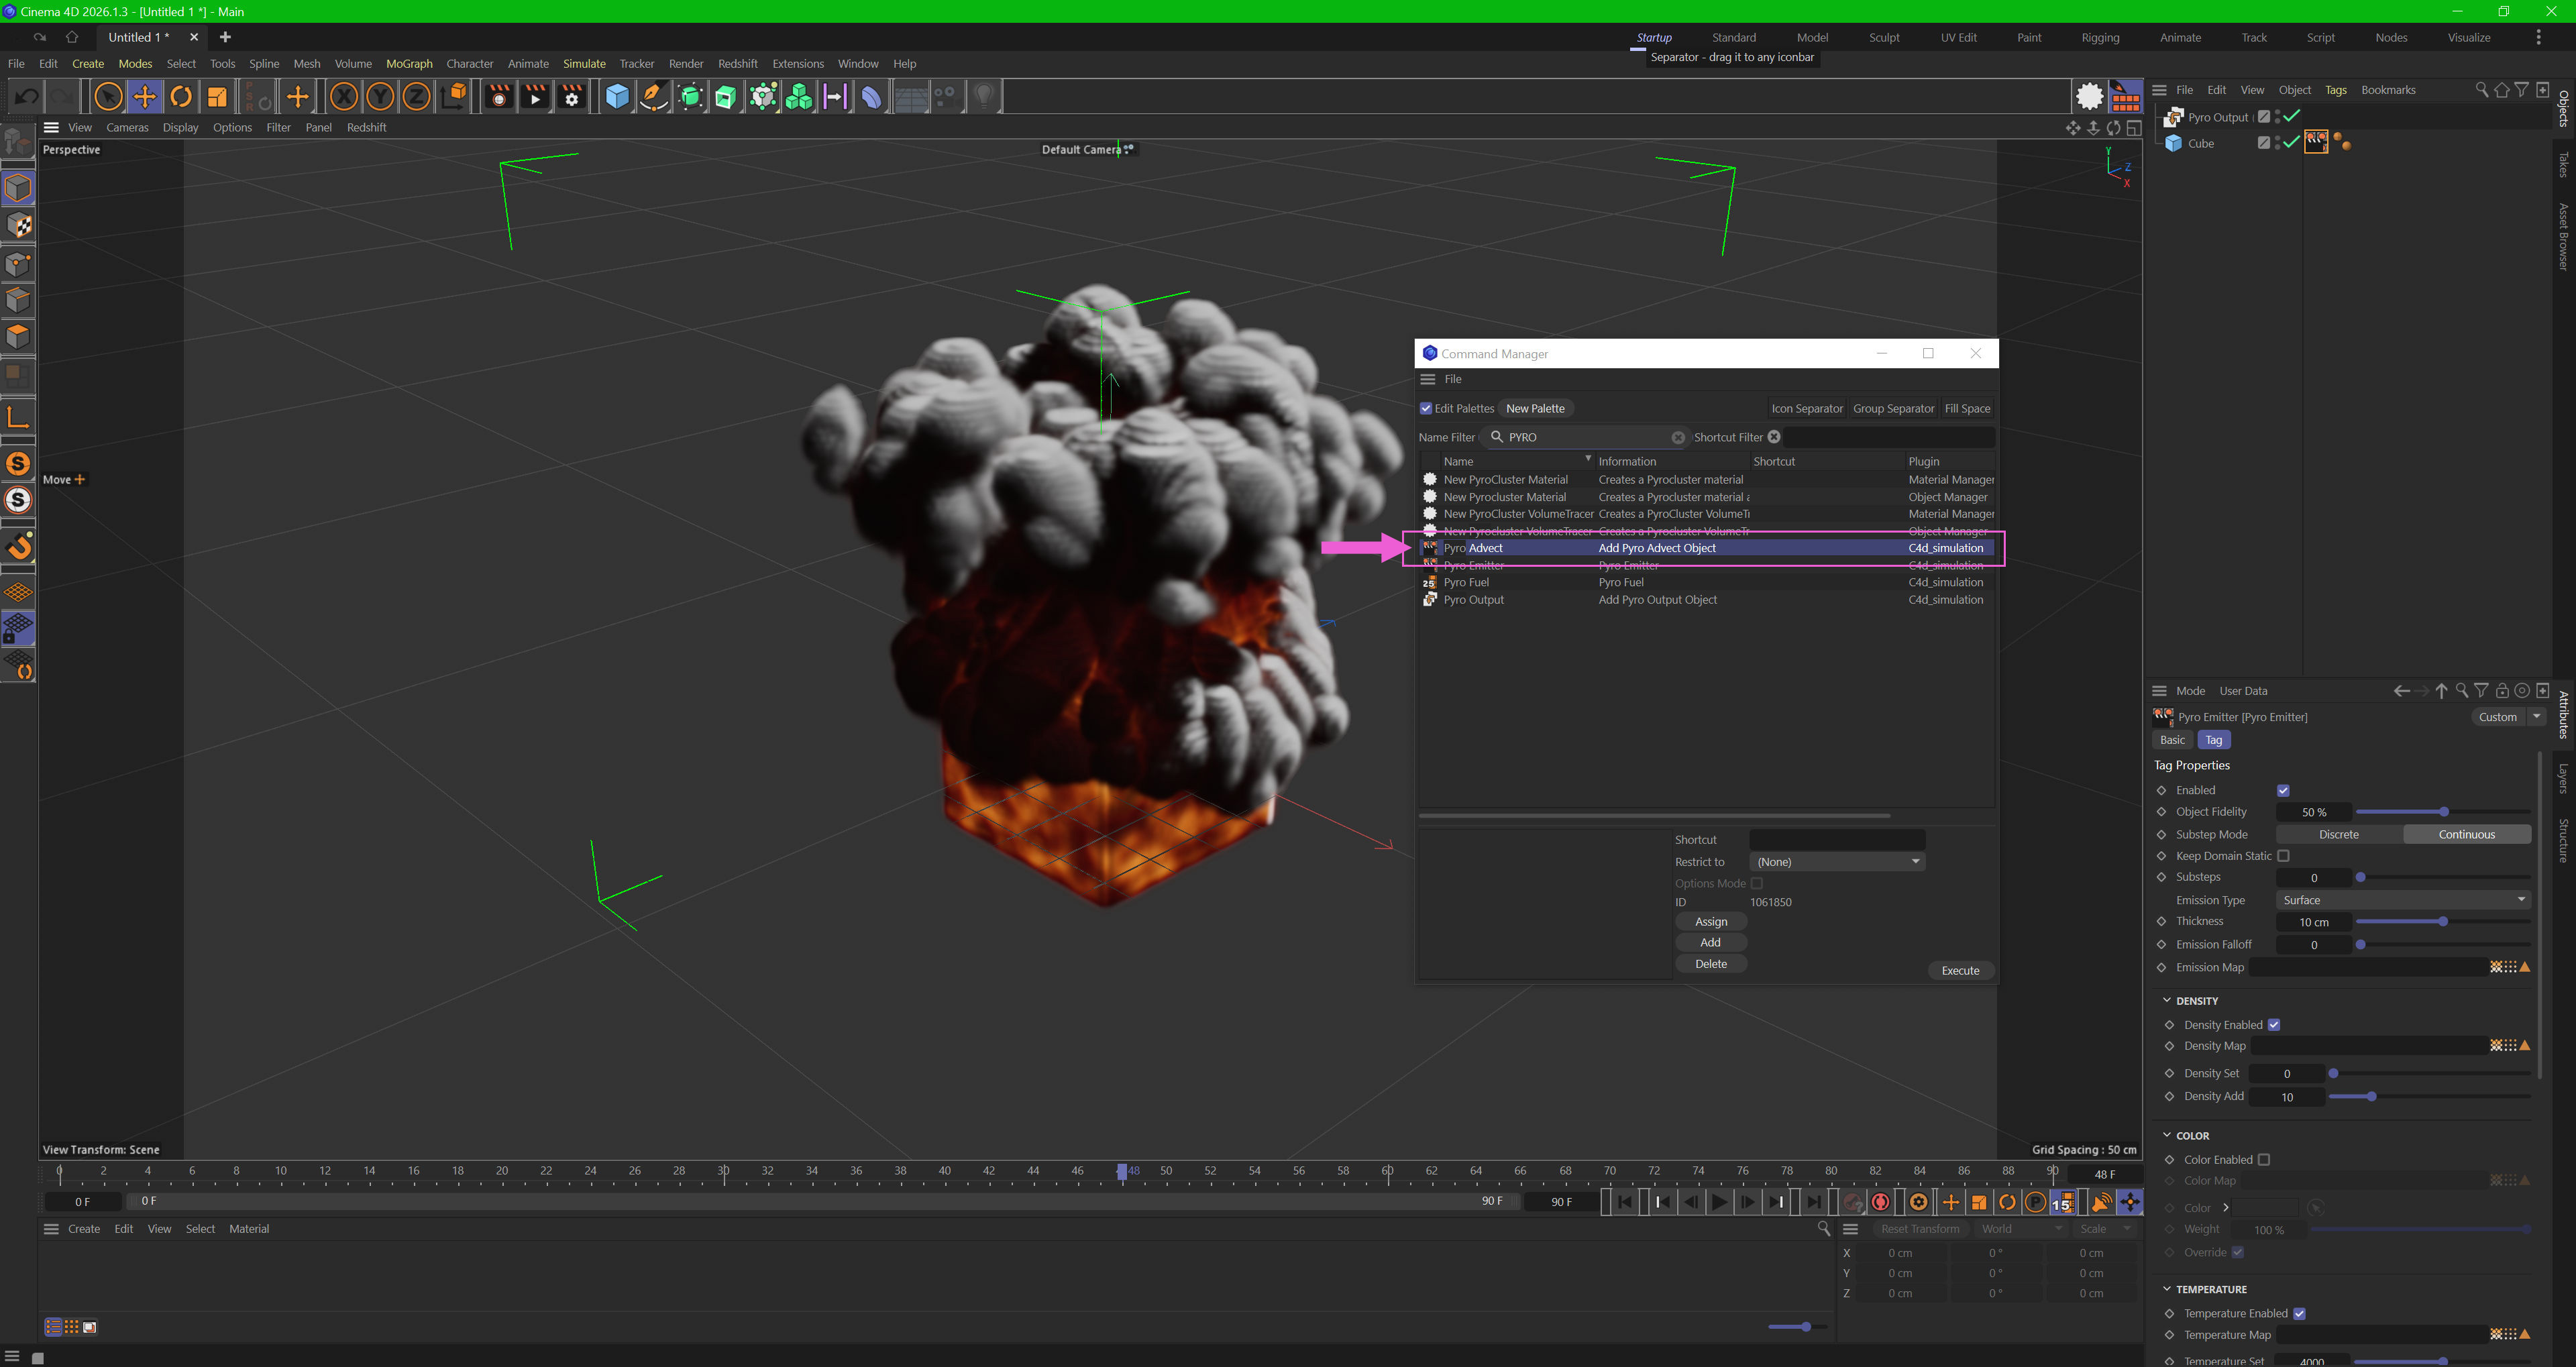
Task: Click the New Palette button
Action: pyautogui.click(x=1535, y=408)
